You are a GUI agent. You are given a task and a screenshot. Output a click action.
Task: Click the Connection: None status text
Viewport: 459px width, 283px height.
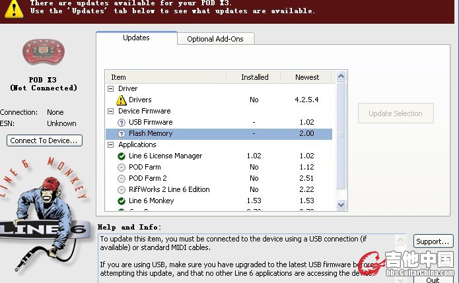coord(32,113)
